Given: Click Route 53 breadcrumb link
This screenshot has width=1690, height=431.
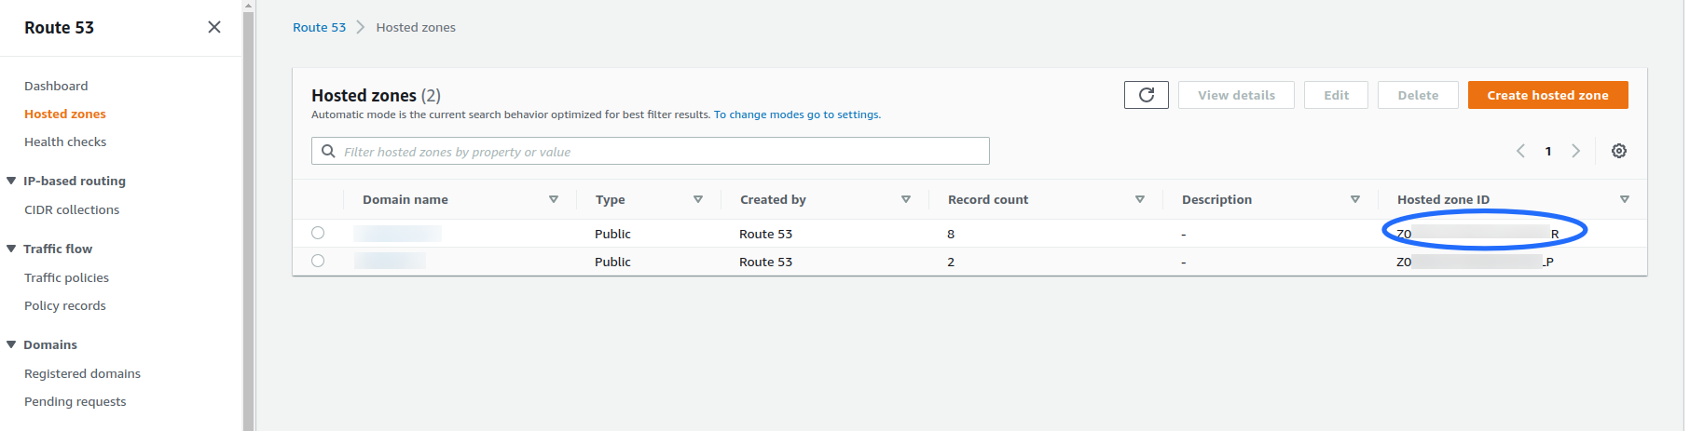Looking at the screenshot, I should pos(319,27).
